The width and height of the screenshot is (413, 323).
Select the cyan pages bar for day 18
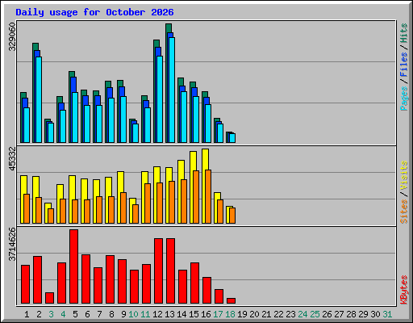click(232, 138)
